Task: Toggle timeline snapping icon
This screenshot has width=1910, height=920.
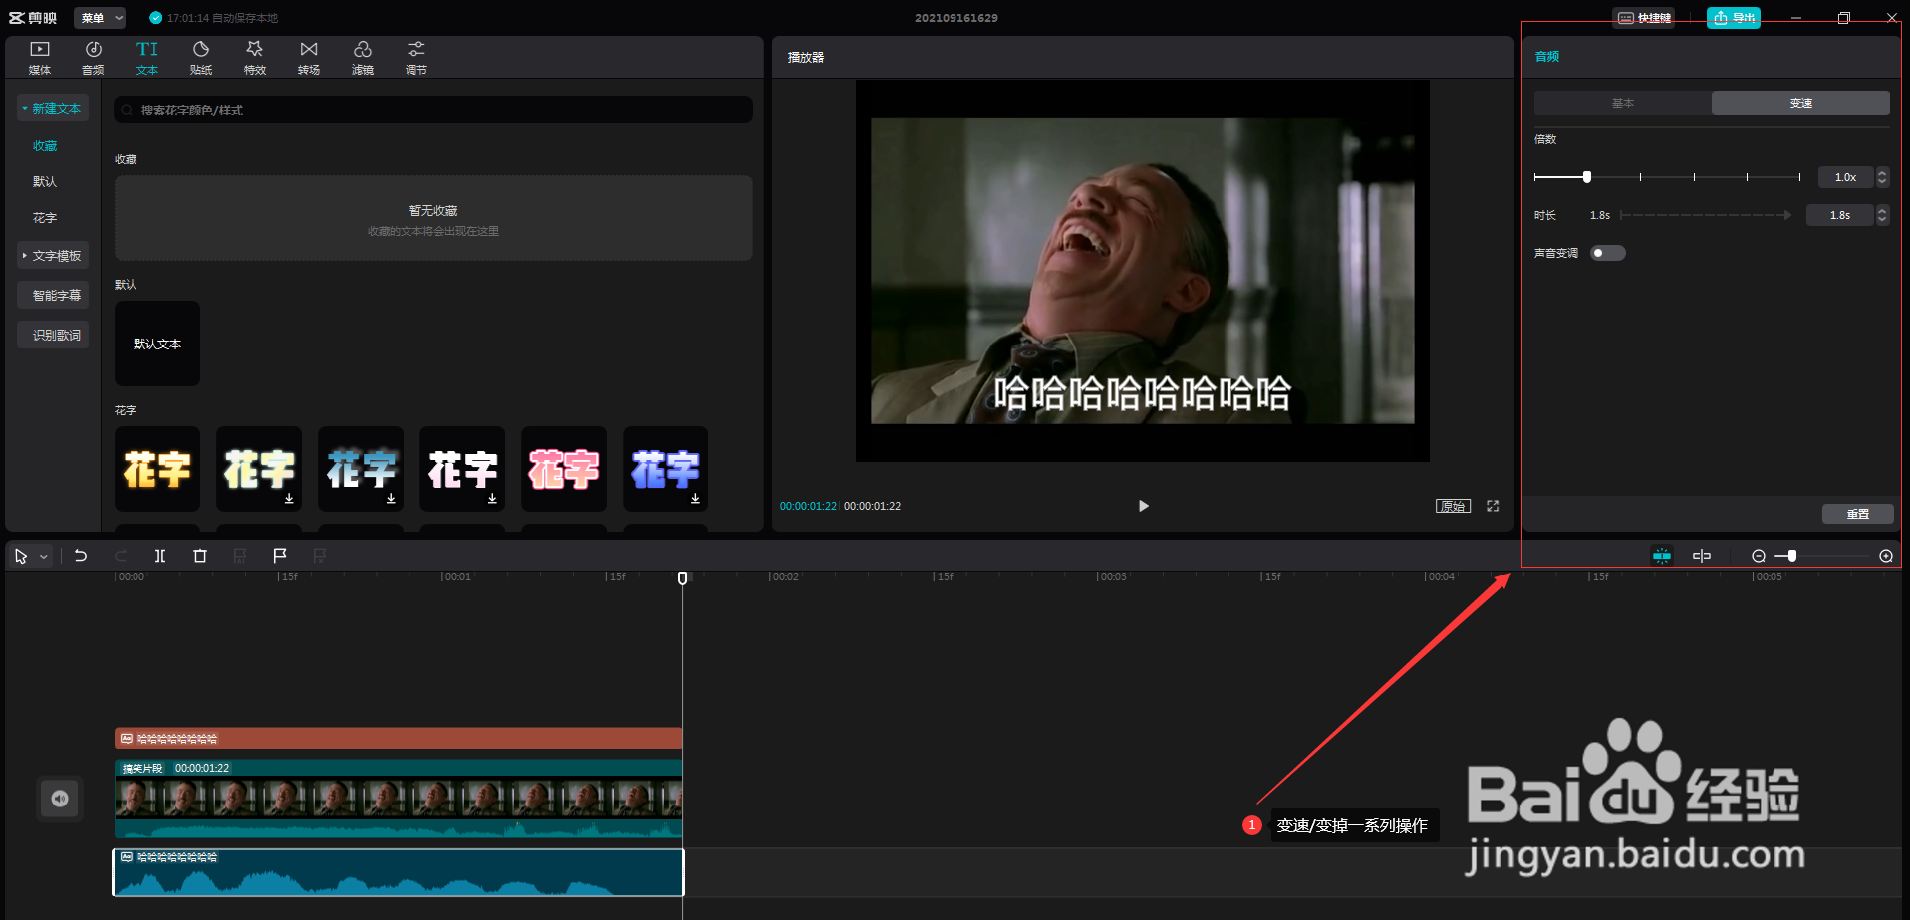Action: pos(1662,556)
